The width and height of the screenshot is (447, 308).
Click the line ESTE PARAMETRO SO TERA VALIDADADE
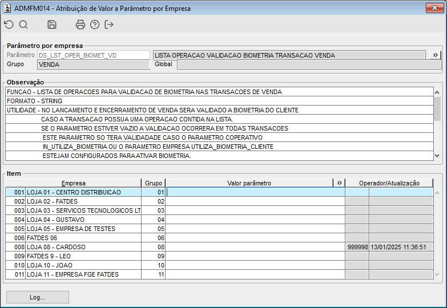(220, 137)
